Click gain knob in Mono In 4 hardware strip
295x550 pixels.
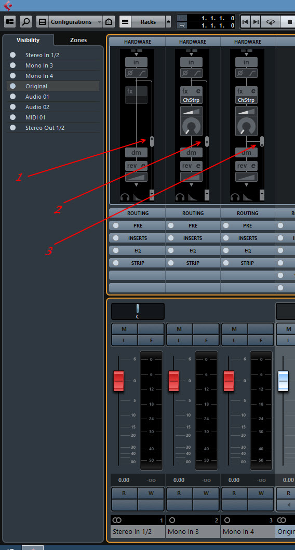pos(247,126)
